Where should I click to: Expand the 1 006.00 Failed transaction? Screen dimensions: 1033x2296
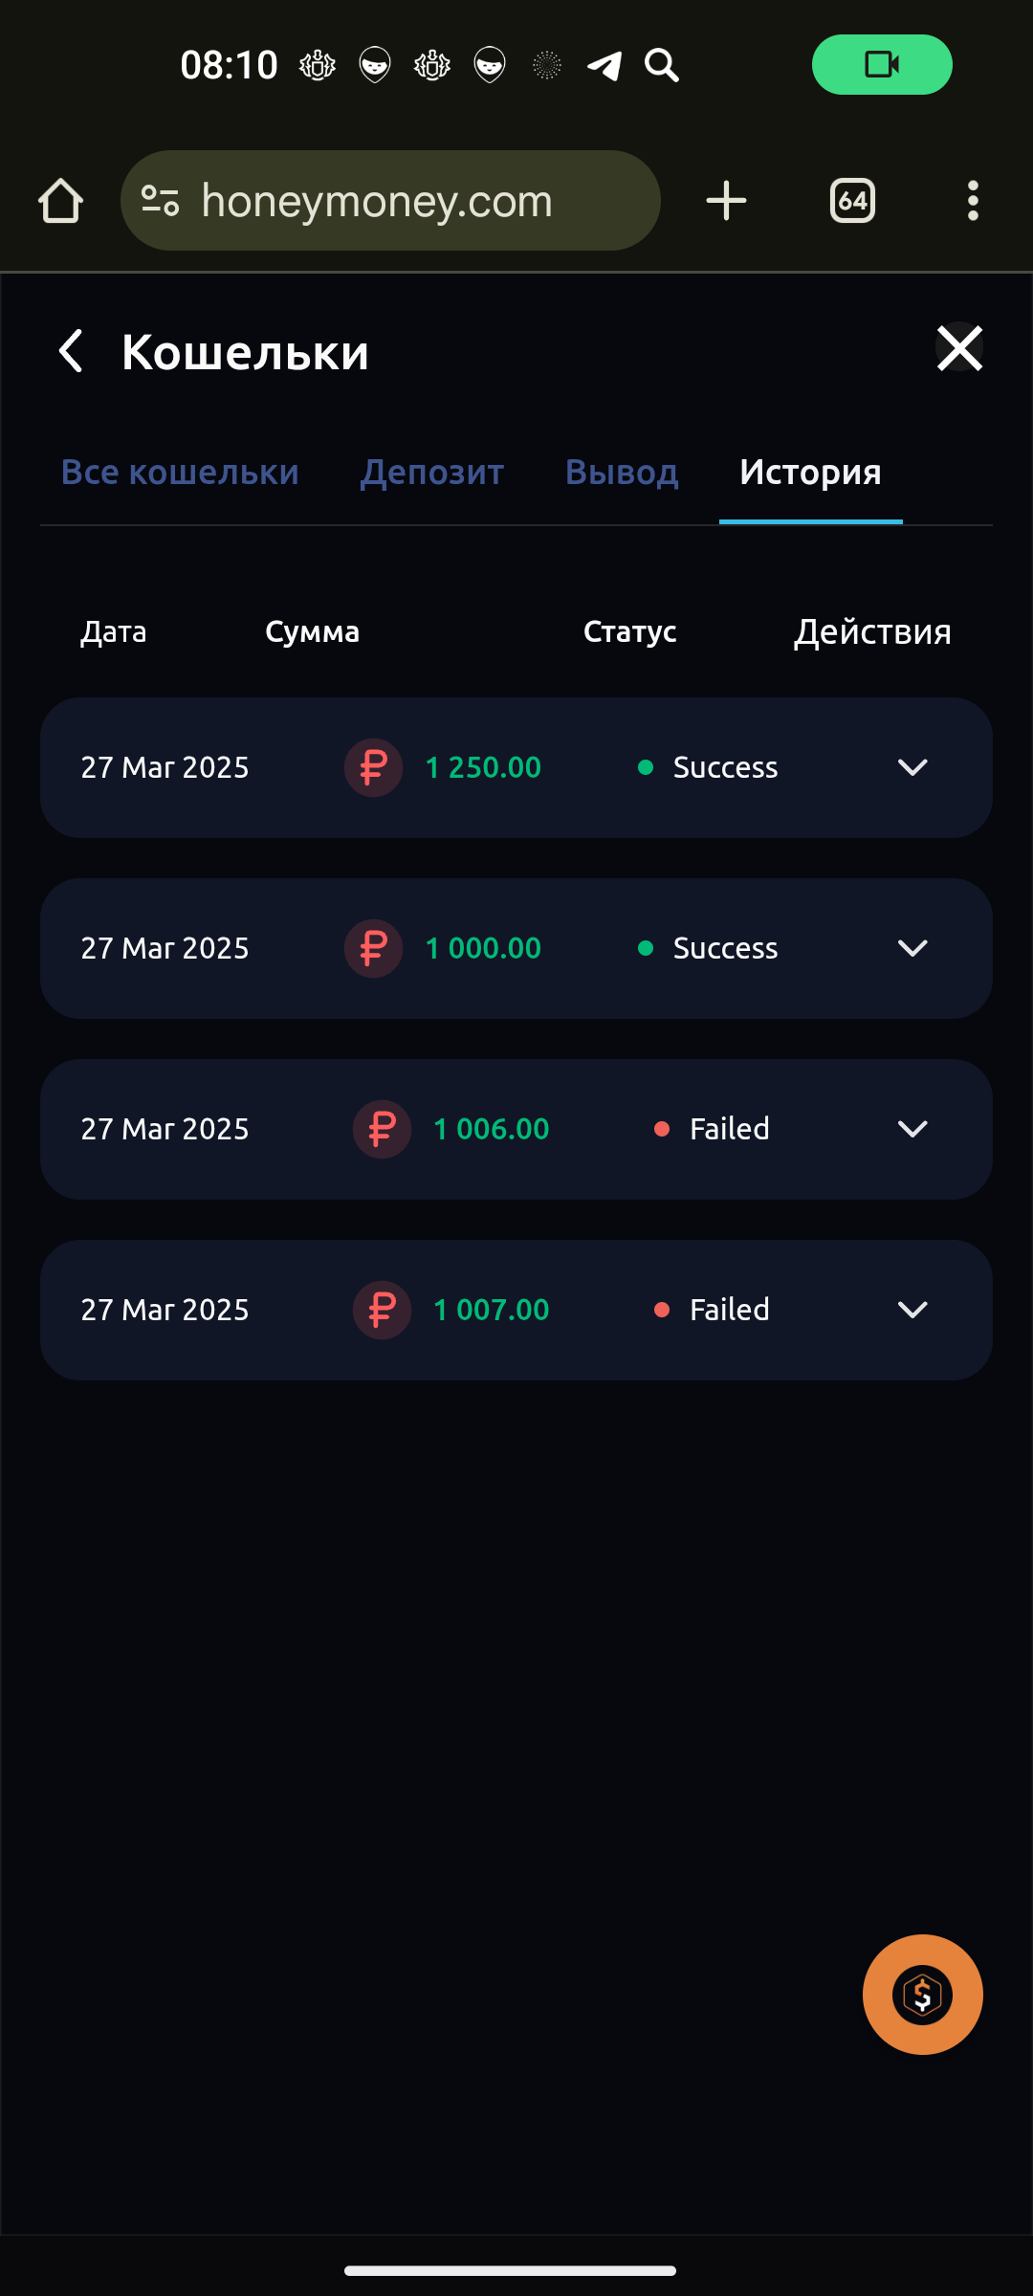pyautogui.click(x=912, y=1129)
